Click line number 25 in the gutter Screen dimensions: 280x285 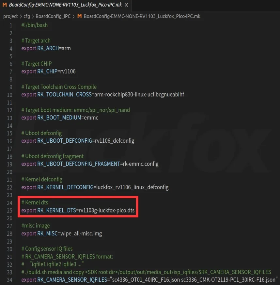[x=10, y=211]
